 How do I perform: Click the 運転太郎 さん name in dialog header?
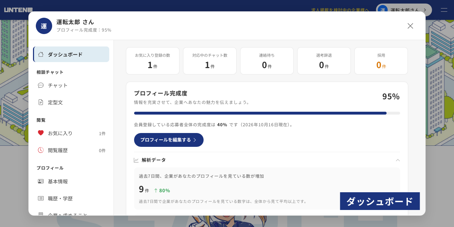(x=75, y=22)
